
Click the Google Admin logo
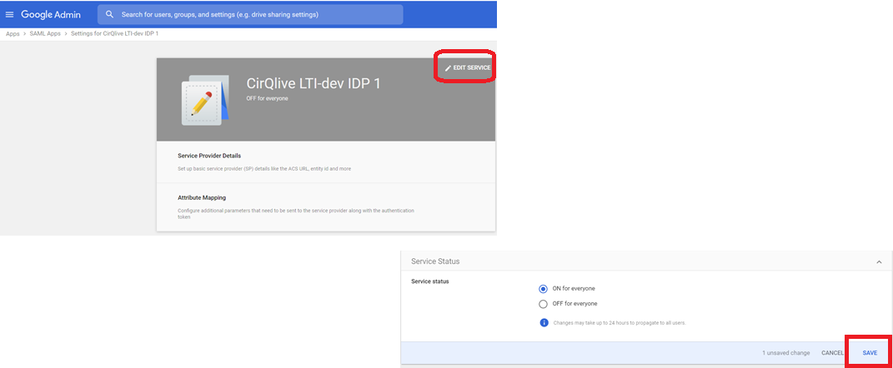(51, 14)
